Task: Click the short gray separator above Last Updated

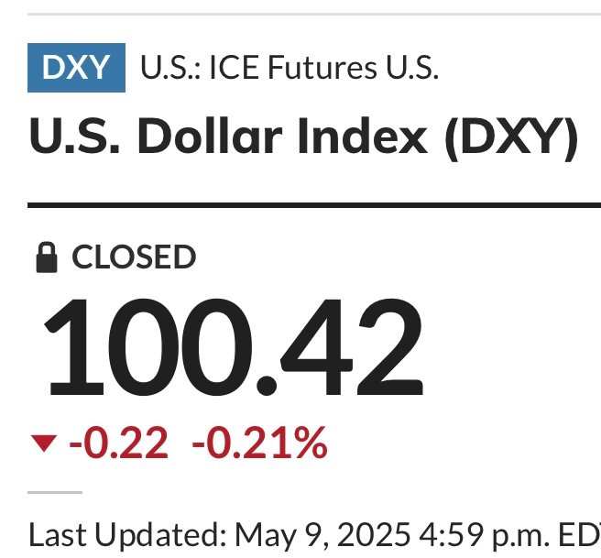Action: (x=55, y=492)
